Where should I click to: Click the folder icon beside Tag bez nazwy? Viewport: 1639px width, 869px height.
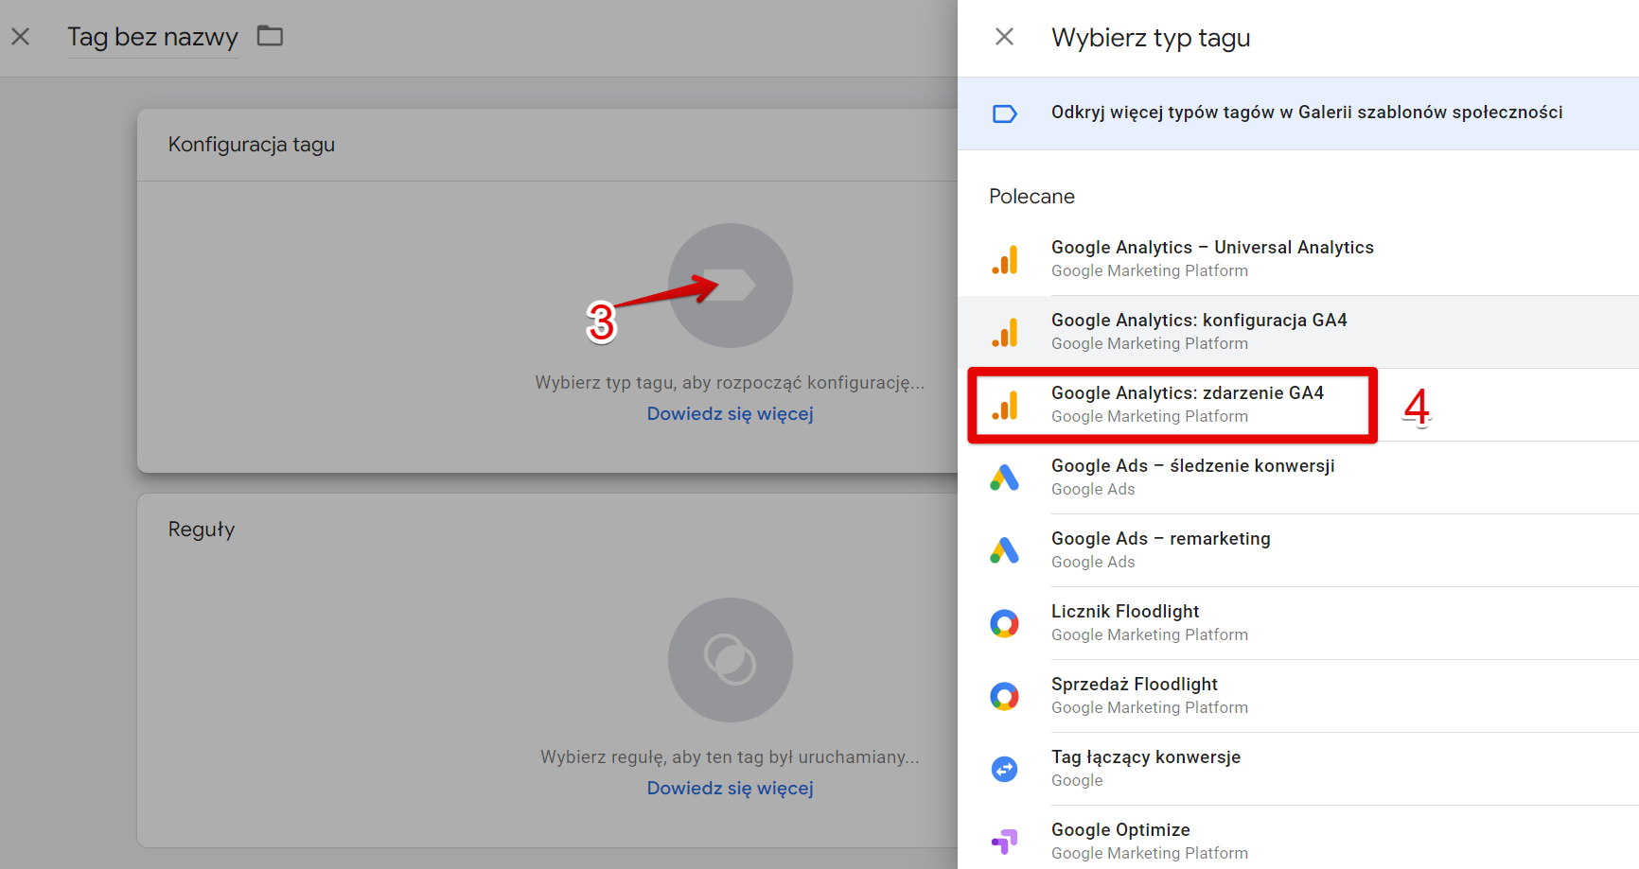(271, 36)
